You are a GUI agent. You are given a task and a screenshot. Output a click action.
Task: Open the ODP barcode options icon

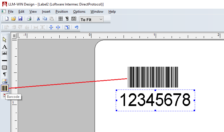[x=74, y=19]
